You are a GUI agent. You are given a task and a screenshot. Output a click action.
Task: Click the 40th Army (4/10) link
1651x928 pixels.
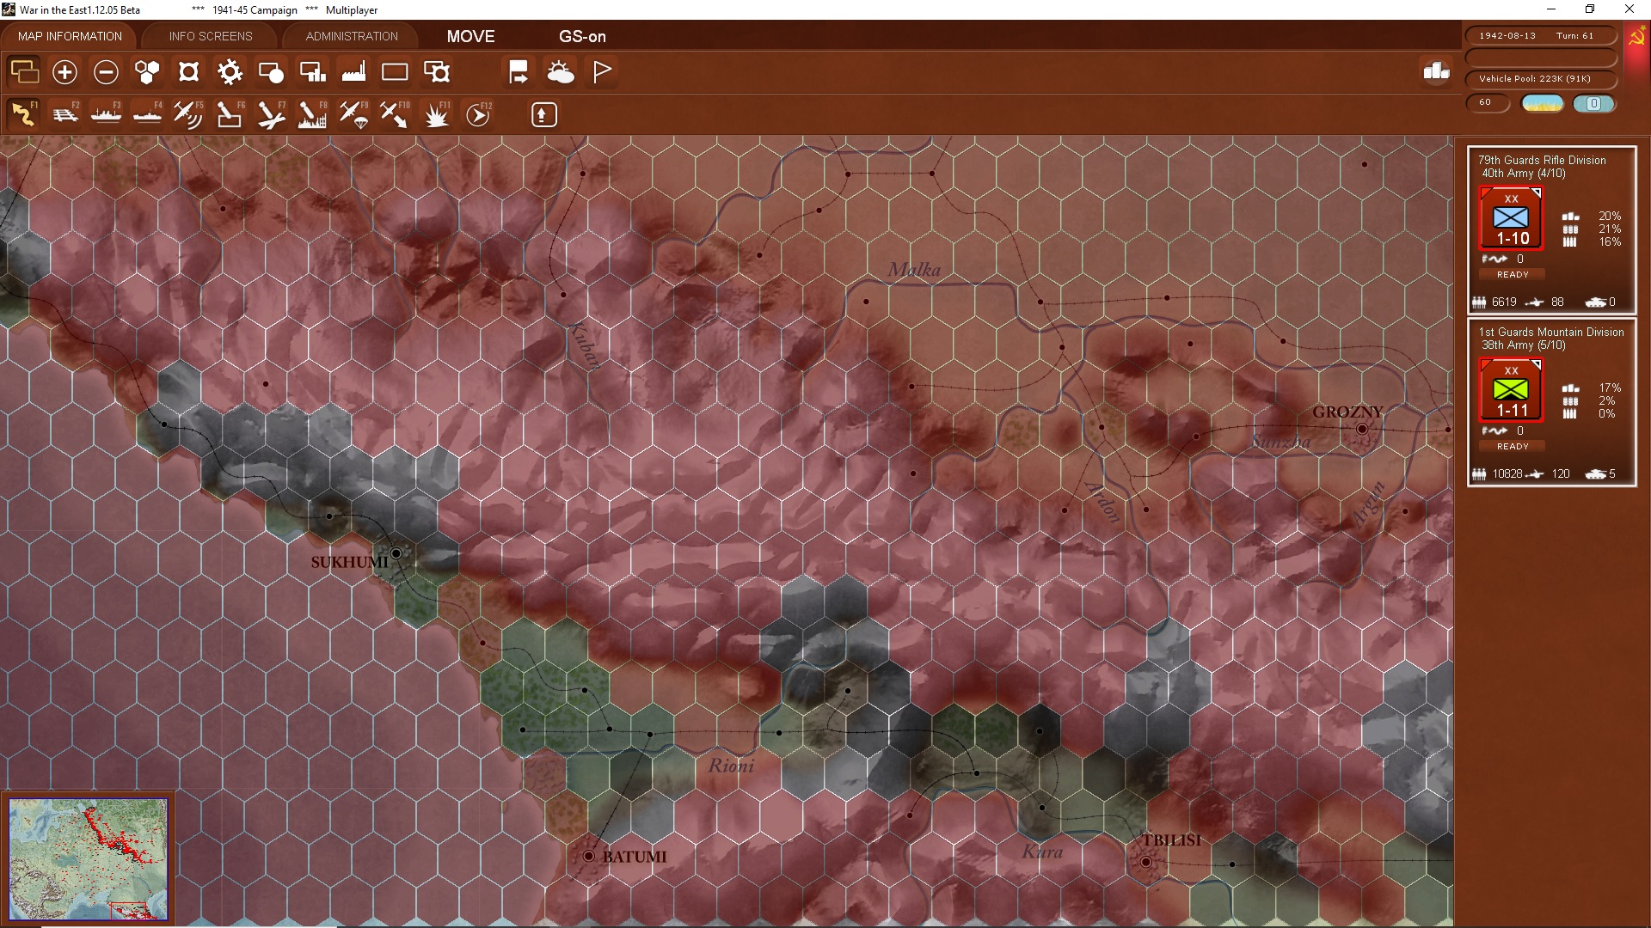(x=1523, y=174)
